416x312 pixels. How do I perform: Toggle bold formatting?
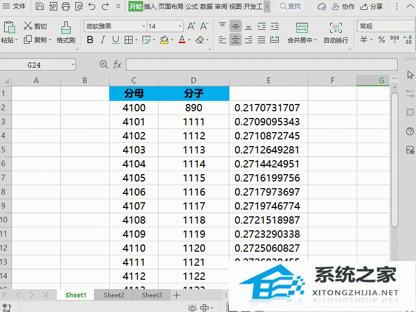[90, 40]
